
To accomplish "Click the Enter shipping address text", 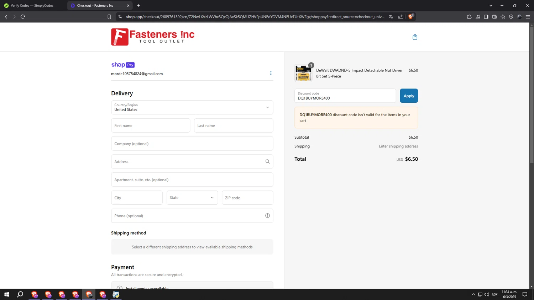I will pyautogui.click(x=398, y=146).
